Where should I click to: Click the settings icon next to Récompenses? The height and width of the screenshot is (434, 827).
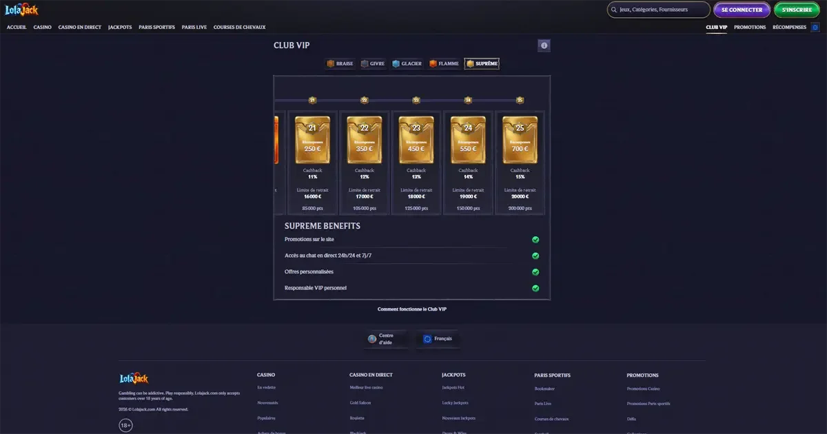[815, 28]
